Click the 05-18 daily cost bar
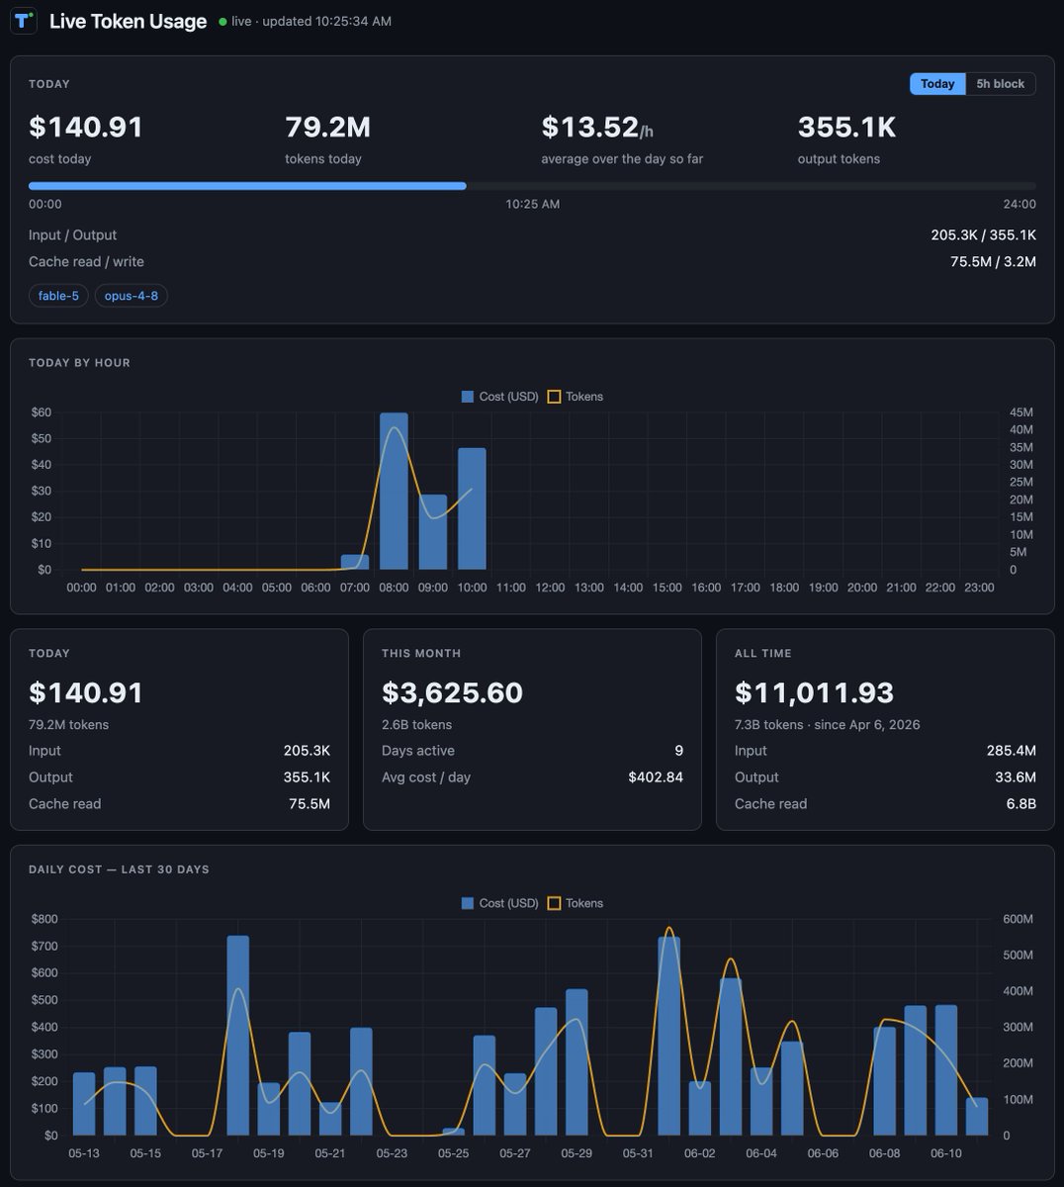The image size is (1064, 1187). coord(237,1036)
